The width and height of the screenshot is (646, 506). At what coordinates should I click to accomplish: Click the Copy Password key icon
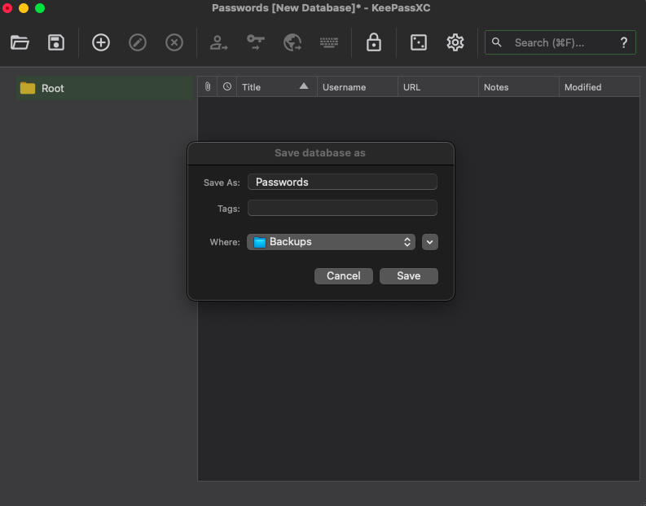point(256,42)
